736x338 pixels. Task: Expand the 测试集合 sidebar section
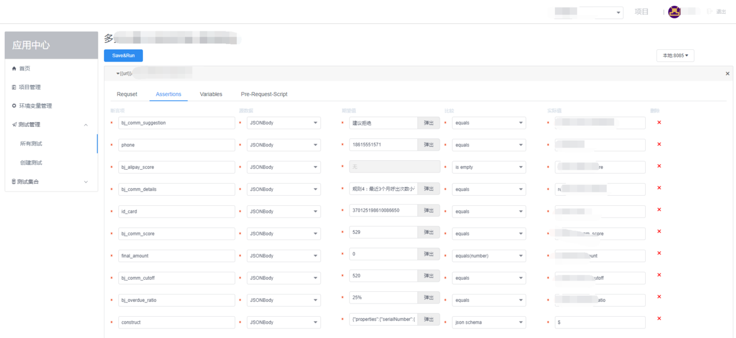51,181
